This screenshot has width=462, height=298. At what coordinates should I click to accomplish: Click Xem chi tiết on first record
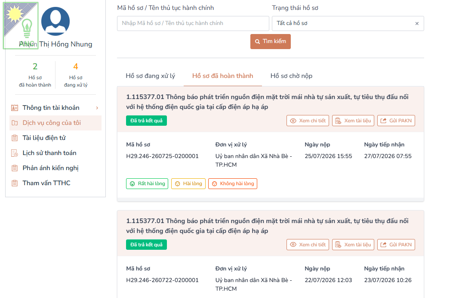(308, 121)
